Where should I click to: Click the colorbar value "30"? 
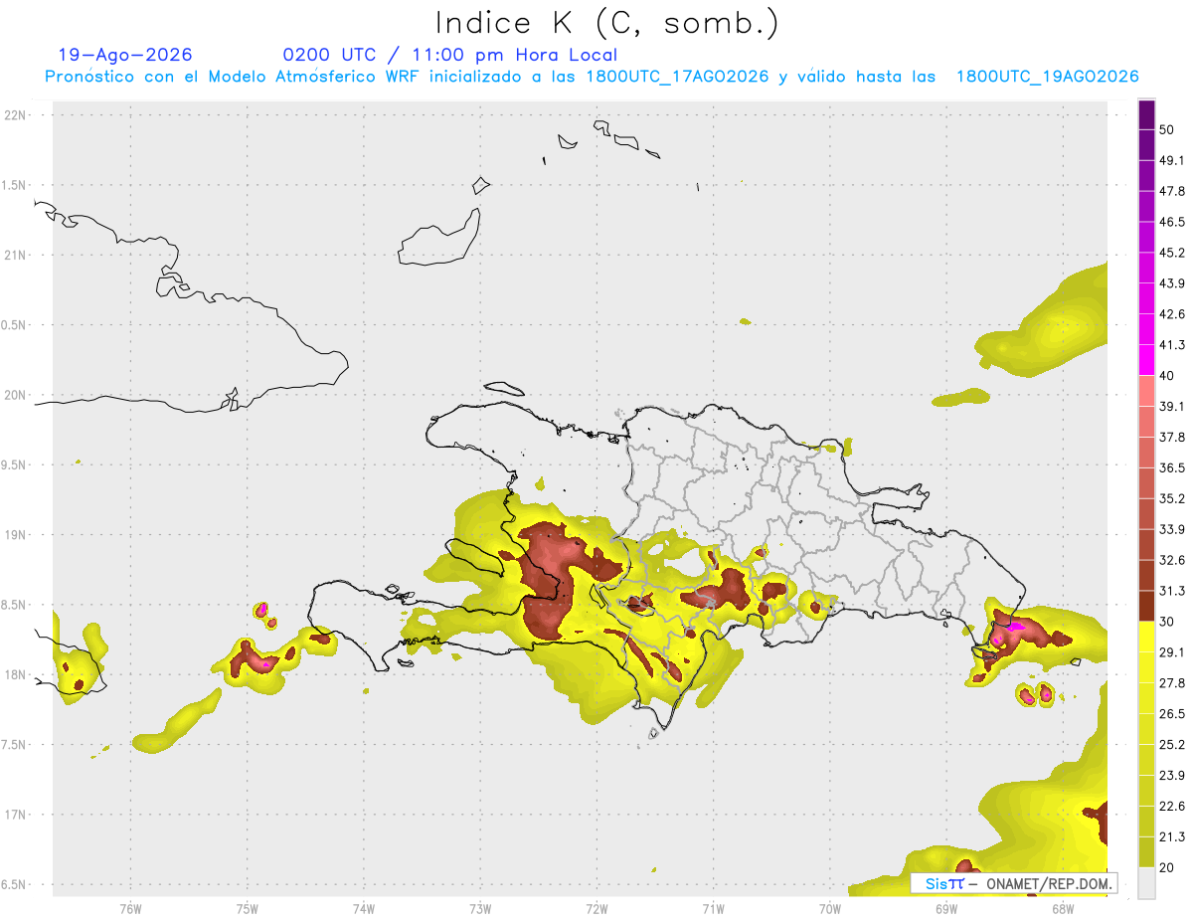[1167, 622]
